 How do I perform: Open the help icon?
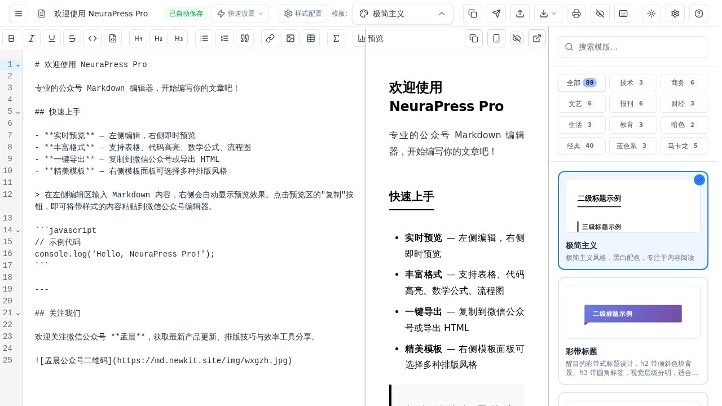[699, 14]
